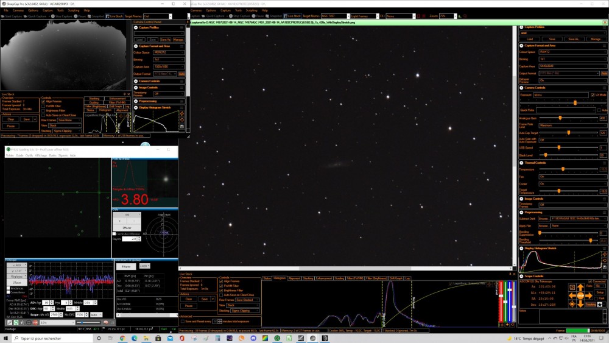Viewport: 609px width, 343px height.
Task: Click the lightning auto-stretch icon beside right histogram stretch
Action: 605,255
